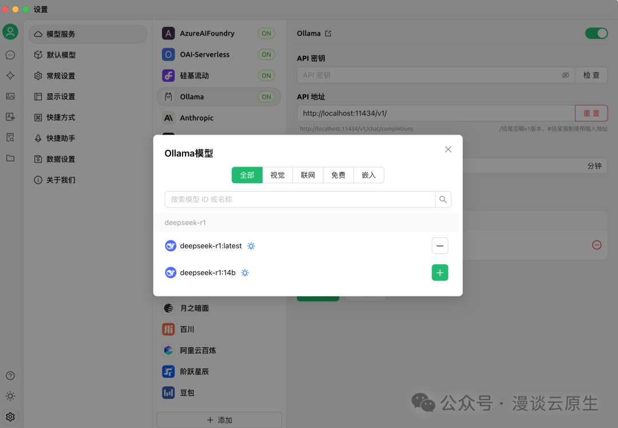Open the chat assistant sidebar icon

[x=10, y=55]
